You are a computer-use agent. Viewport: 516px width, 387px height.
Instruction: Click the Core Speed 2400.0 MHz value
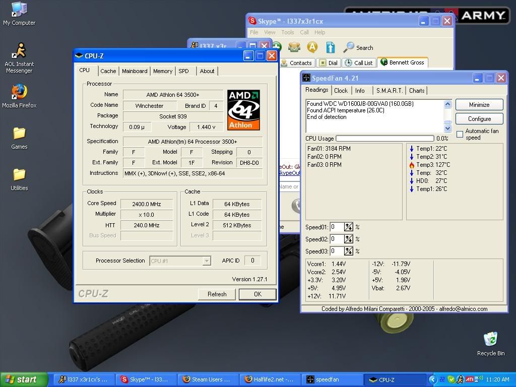pyautogui.click(x=147, y=204)
